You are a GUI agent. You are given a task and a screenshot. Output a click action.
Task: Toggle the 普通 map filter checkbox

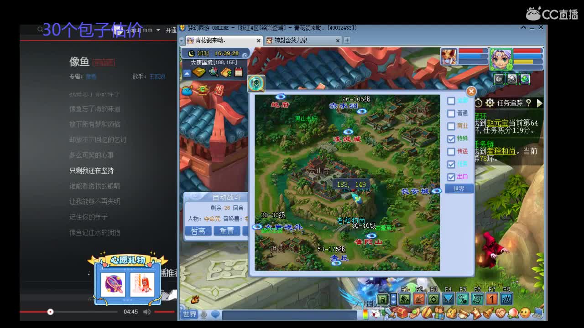pos(451,113)
